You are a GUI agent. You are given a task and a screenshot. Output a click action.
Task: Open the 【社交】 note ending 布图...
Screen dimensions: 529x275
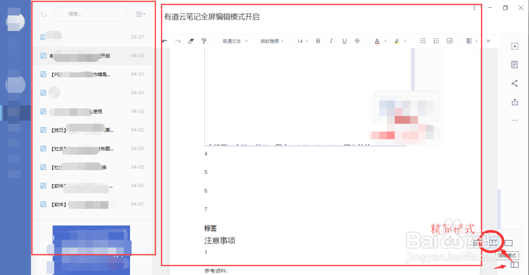92,149
